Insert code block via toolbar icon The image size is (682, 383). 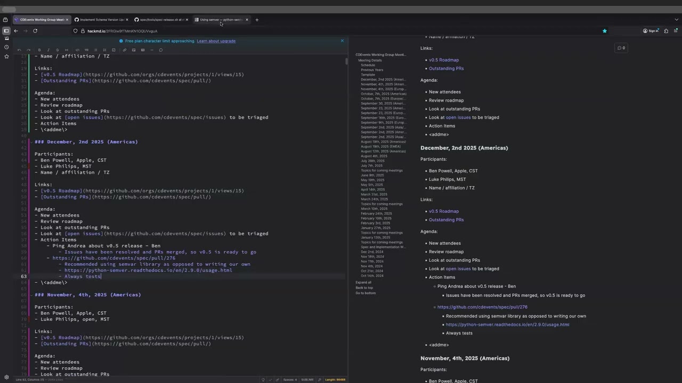(x=77, y=50)
